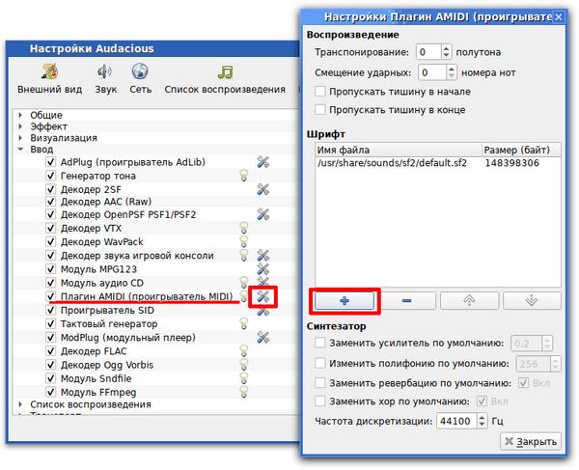Enable Пропускать тишину в начале
Image resolution: width=579 pixels, height=470 pixels.
[320, 91]
